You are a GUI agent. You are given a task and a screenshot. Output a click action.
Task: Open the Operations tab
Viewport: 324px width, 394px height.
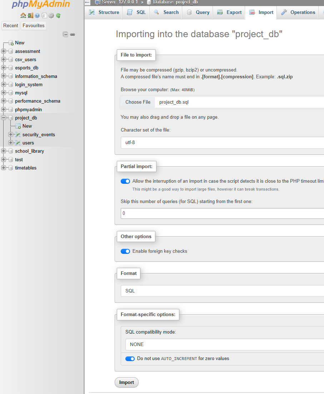pos(298,12)
